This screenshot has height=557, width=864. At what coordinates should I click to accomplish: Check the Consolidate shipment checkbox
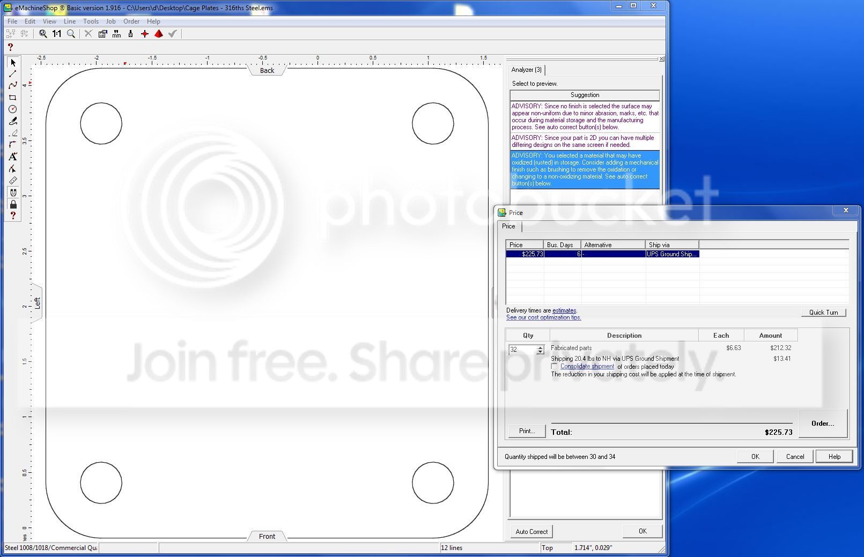pos(555,367)
